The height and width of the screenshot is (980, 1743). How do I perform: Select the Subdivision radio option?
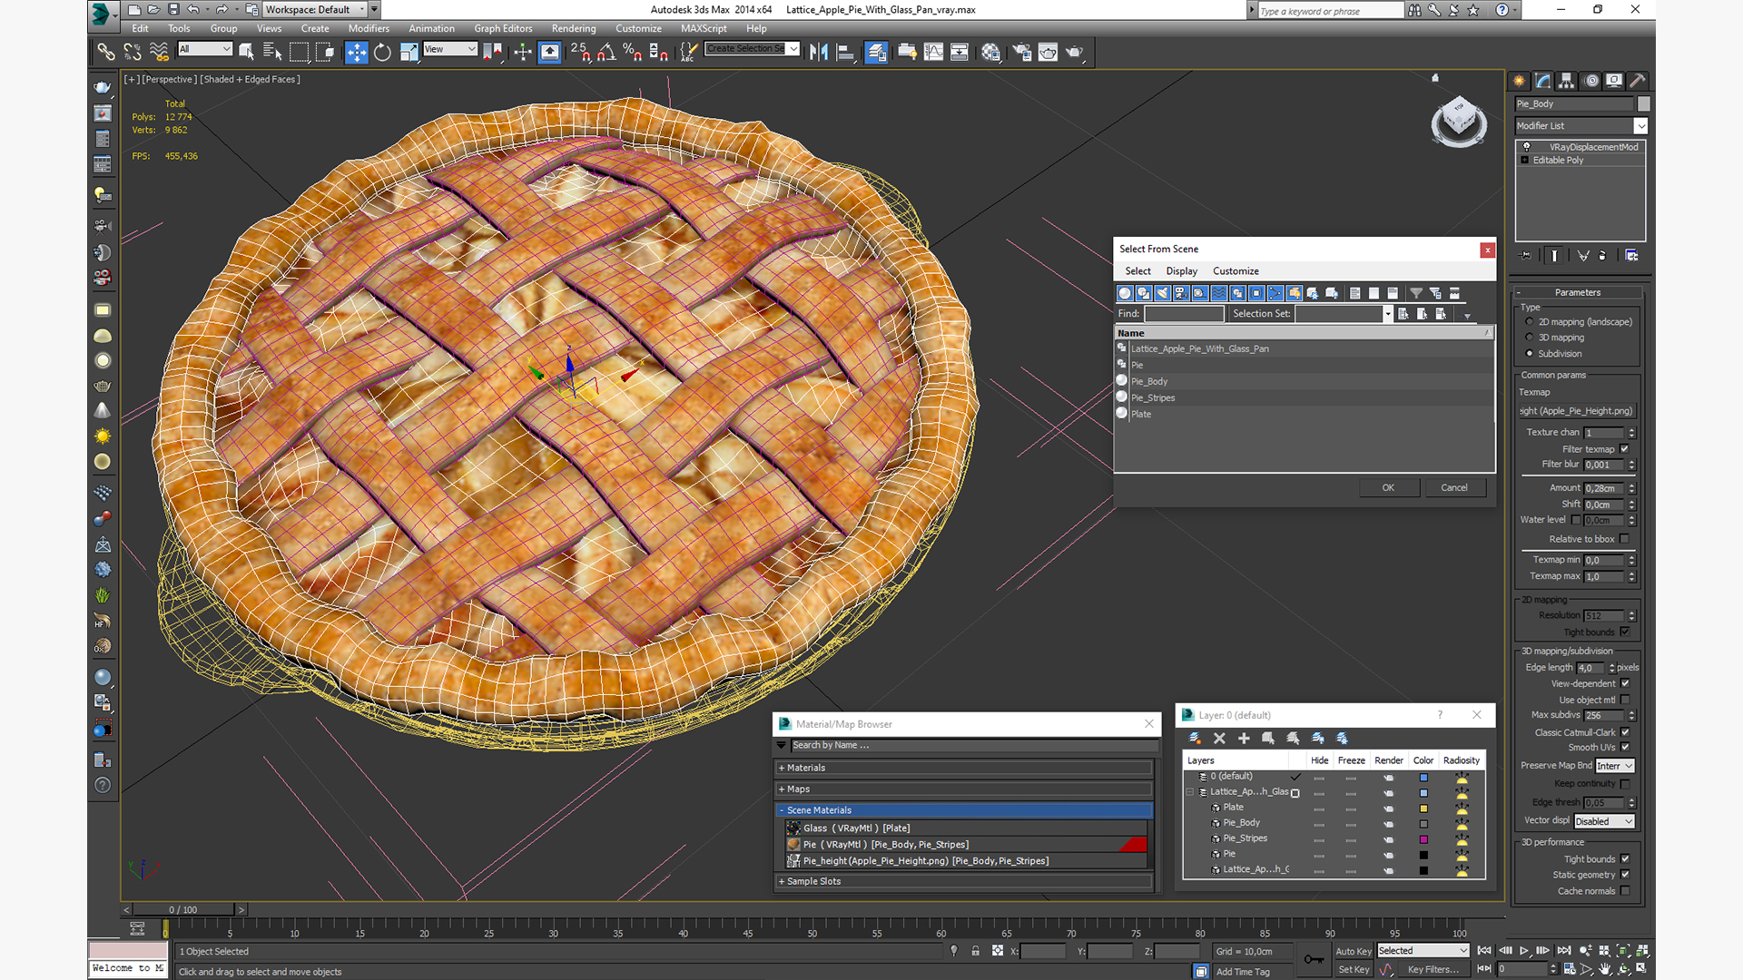point(1530,354)
